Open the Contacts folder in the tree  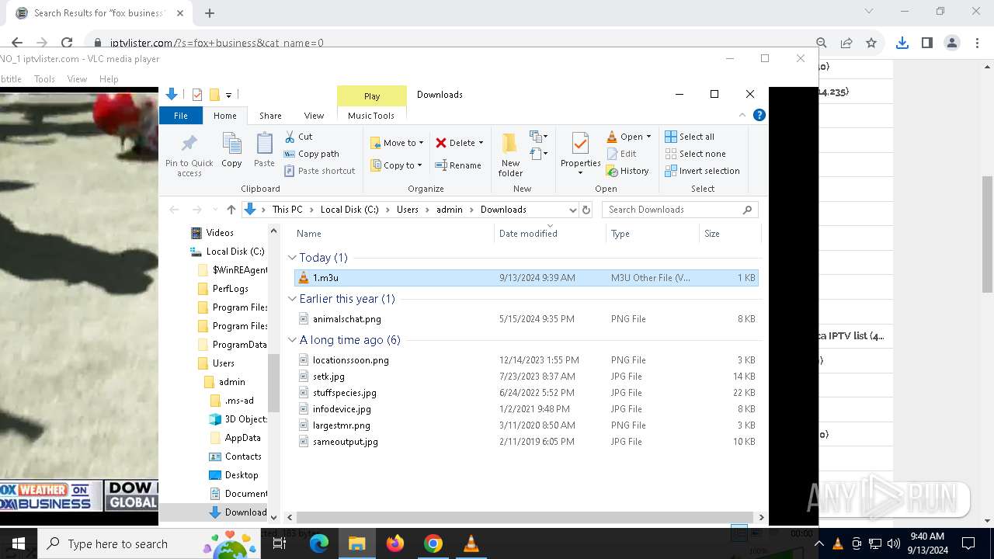click(235, 457)
